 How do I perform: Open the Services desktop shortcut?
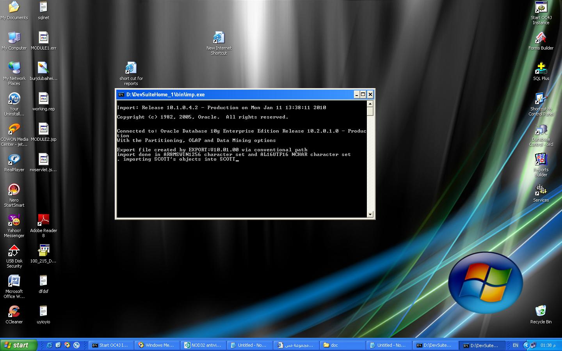[x=541, y=191]
